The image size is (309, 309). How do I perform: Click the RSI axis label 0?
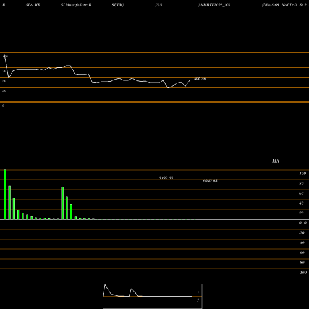pyautogui.click(x=3, y=106)
